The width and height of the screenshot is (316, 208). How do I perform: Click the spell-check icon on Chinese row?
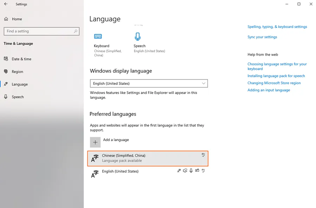point(203,155)
